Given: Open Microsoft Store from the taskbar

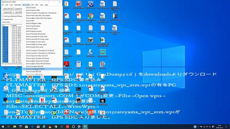Looking at the screenshot, I should point(26,126).
